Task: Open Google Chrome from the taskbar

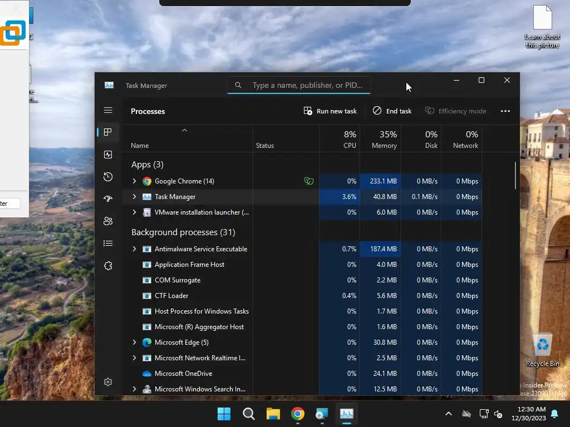Action: [298, 414]
